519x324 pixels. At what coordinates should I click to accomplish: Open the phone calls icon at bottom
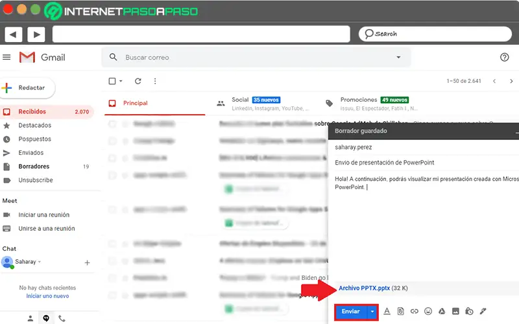pyautogui.click(x=62, y=318)
